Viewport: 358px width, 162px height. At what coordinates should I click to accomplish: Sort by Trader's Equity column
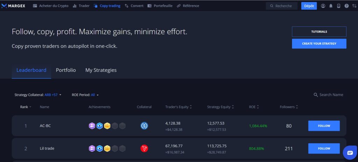point(179,107)
